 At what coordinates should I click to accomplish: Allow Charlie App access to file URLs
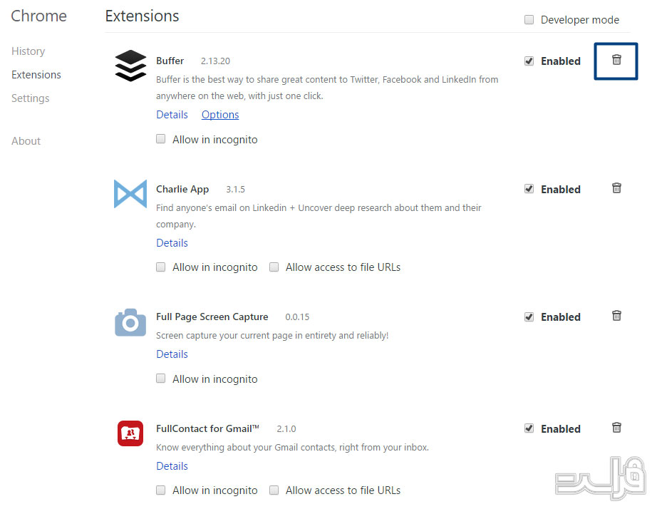(x=274, y=267)
